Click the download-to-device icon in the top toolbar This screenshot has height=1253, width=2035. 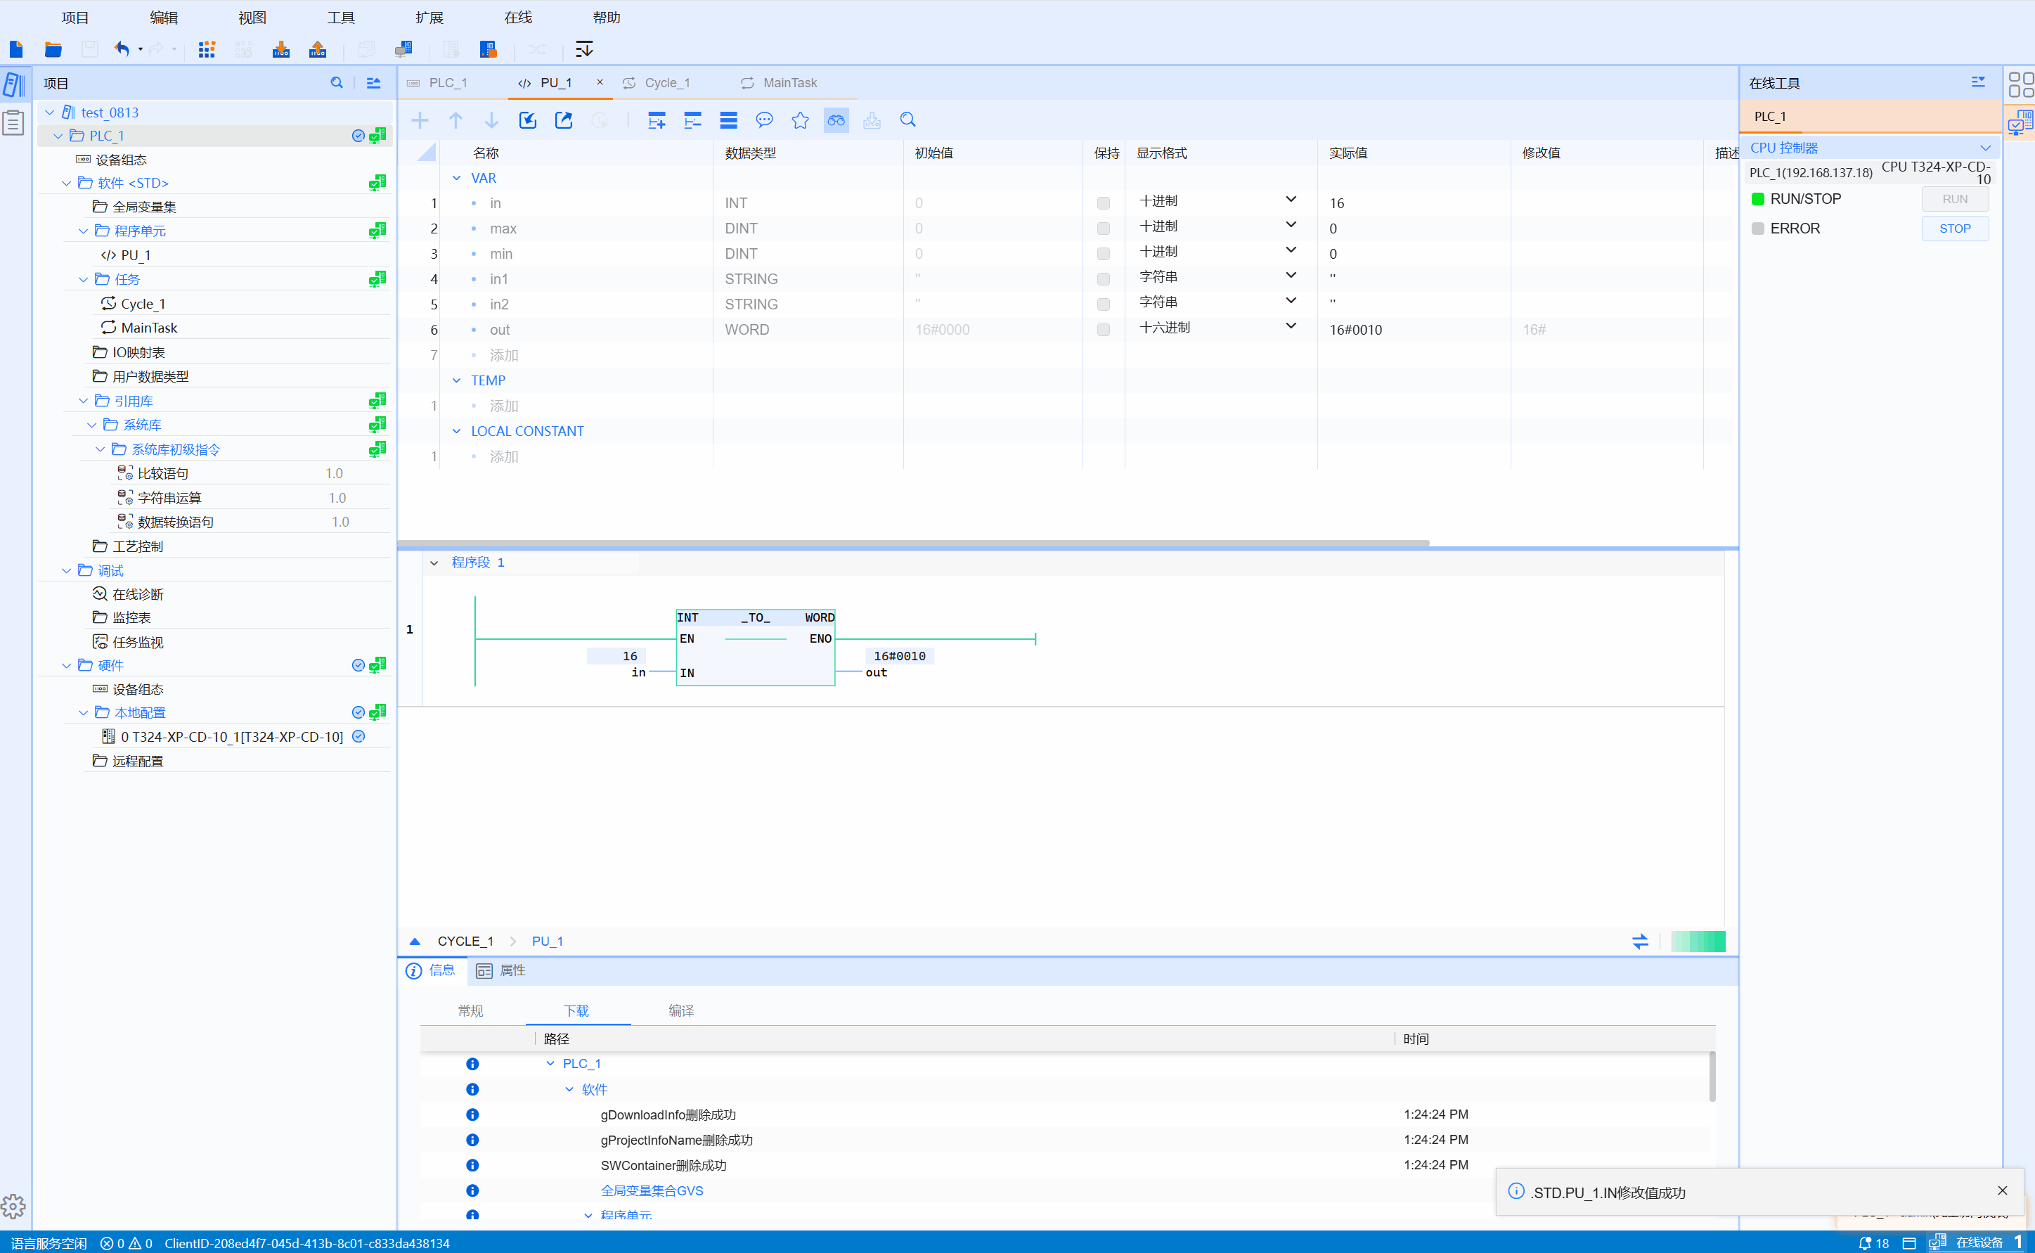click(x=280, y=50)
